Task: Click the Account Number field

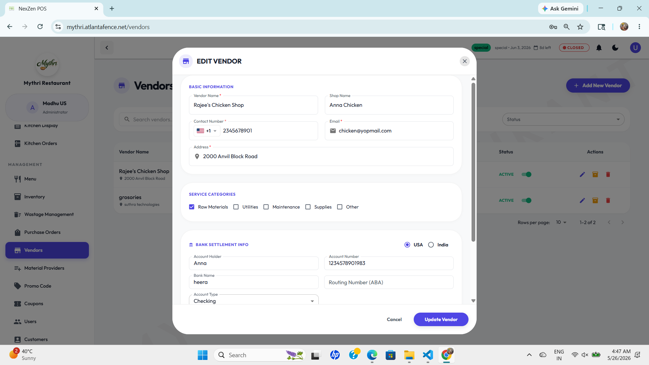Action: coord(389,263)
